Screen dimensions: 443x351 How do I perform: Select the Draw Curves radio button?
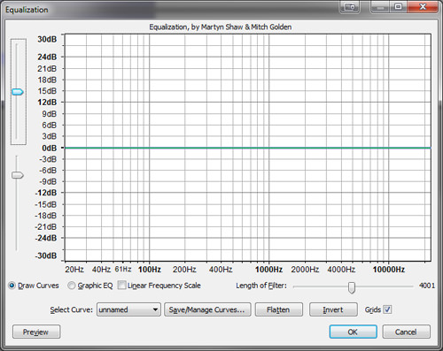pyautogui.click(x=12, y=286)
